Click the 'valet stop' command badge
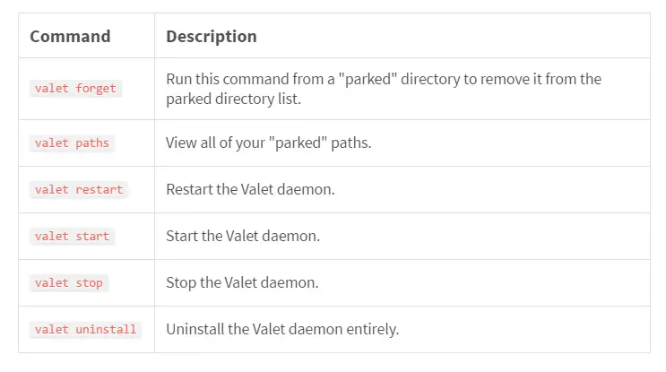Image resolution: width=666 pixels, height=372 pixels. coord(69,283)
